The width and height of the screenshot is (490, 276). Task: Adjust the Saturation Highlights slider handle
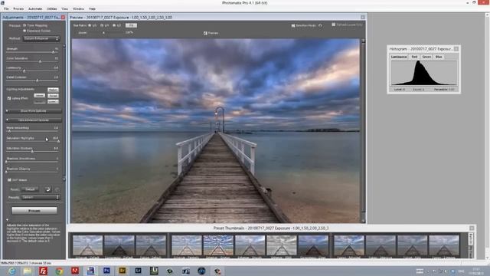[x=58, y=141]
